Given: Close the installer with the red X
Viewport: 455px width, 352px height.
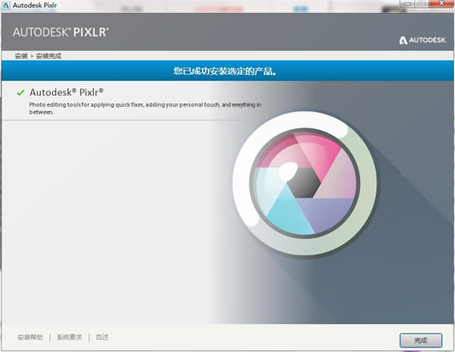Looking at the screenshot, I should [x=441, y=4].
